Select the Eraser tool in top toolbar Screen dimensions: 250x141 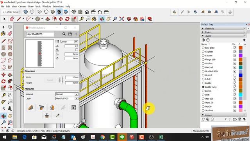[12, 19]
